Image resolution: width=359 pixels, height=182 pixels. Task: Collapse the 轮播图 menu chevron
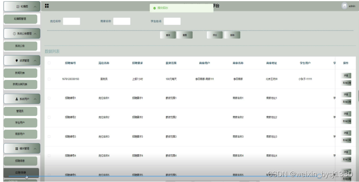[35, 7]
